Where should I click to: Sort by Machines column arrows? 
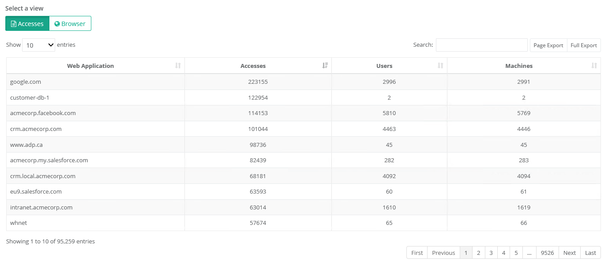594,66
